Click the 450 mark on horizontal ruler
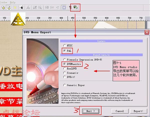Viewport: 150px width, 117px height. [72, 18]
